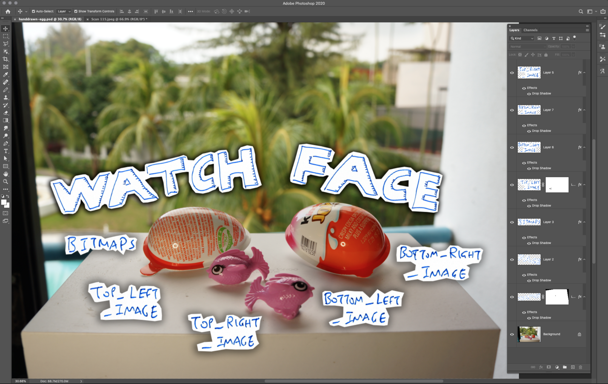Select the Eraser tool
608x384 pixels.
(x=6, y=113)
